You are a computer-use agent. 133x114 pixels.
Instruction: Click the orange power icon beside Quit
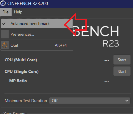(x=5, y=45)
